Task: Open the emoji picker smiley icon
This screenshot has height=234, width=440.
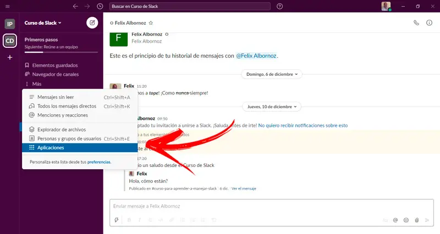Action: [406, 220]
